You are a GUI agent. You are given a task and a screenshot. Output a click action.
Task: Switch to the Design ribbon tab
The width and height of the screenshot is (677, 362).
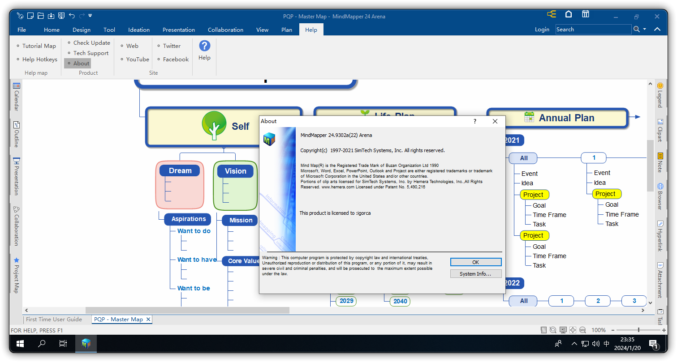tap(81, 30)
